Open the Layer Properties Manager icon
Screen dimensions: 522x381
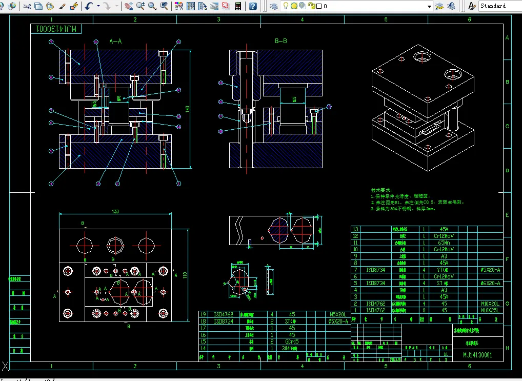[274, 6]
